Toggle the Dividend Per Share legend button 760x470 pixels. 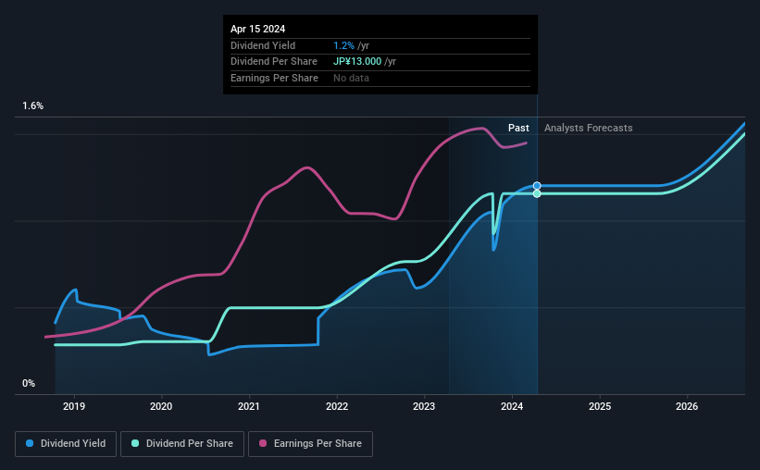tap(182, 444)
